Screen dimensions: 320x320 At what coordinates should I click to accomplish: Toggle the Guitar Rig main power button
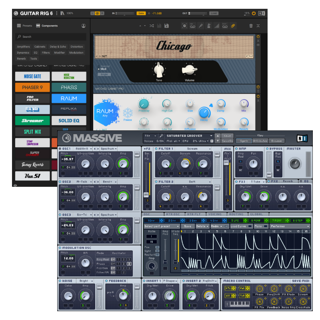pos(254,13)
